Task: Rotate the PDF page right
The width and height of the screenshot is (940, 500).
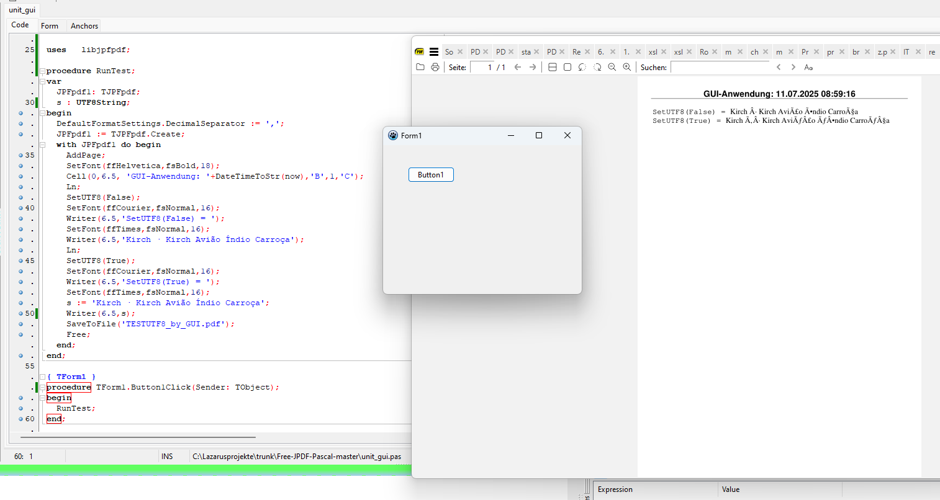Action: [597, 67]
